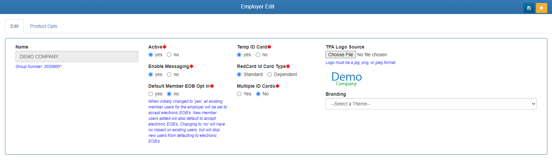Select no for Default Member EOB Opt In
The width and height of the screenshot is (552, 161).
point(169,94)
